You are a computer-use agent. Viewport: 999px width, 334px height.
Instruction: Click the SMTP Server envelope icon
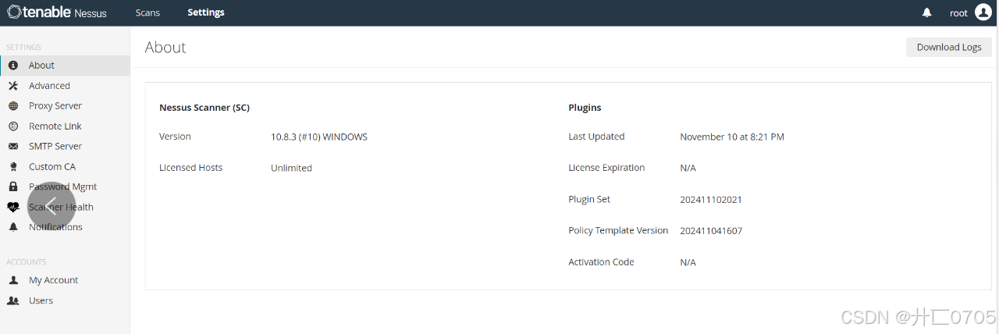coord(13,147)
